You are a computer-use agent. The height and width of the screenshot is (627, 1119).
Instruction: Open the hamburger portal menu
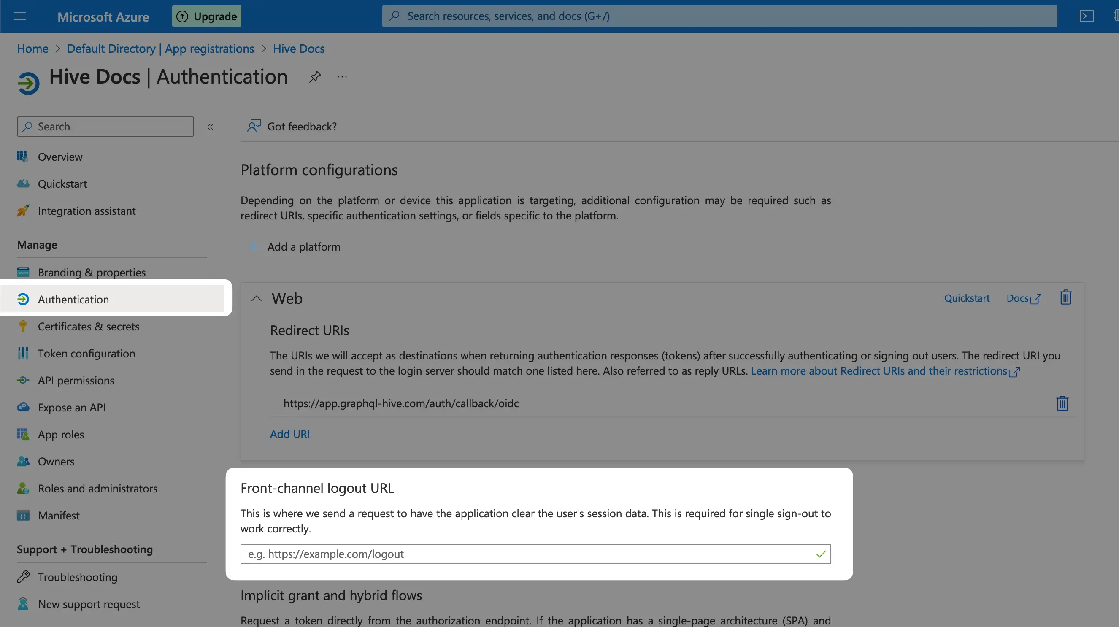(x=20, y=16)
